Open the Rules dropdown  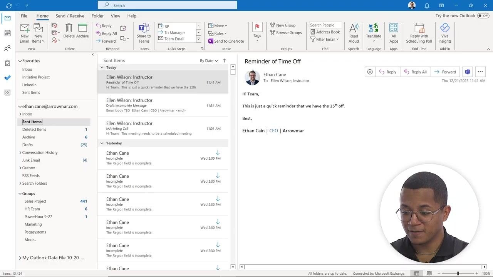tap(218, 33)
